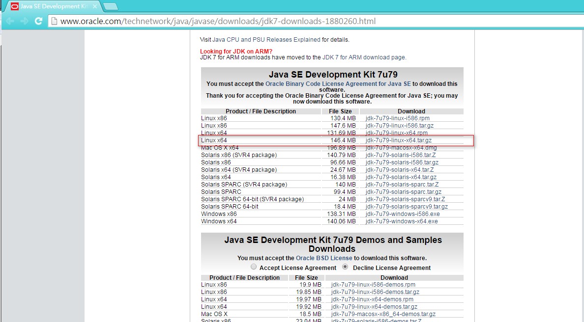Close the Java SE Development Kit tab
Screen dimensions: 584x322
coord(94,6)
